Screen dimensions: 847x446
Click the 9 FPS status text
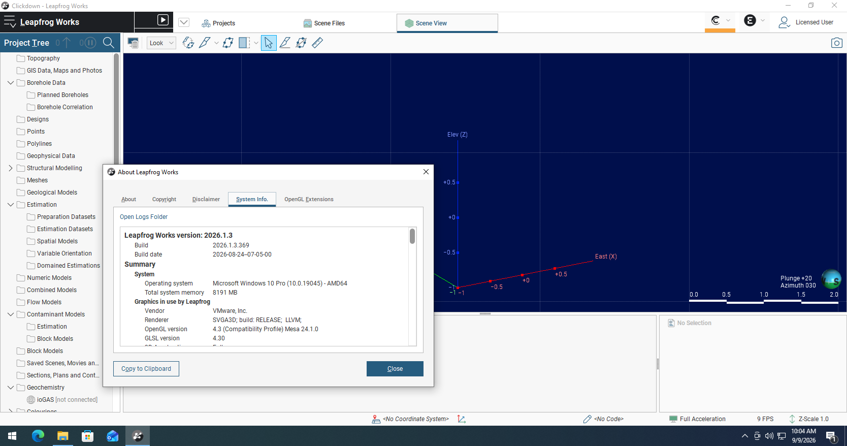765,419
